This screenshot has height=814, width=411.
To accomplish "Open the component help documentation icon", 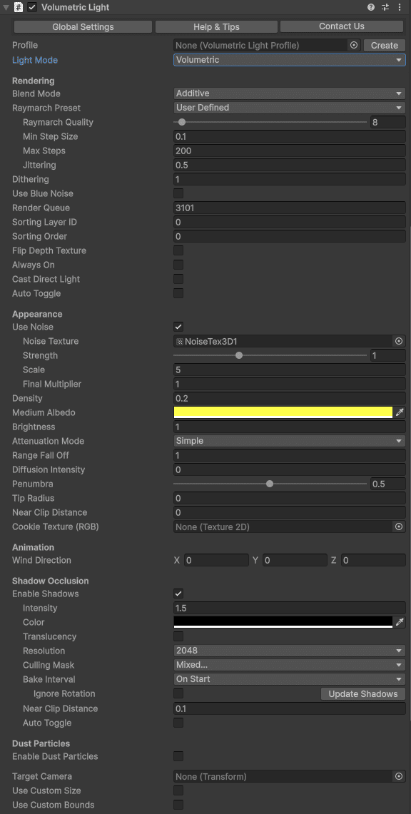I will pos(370,7).
